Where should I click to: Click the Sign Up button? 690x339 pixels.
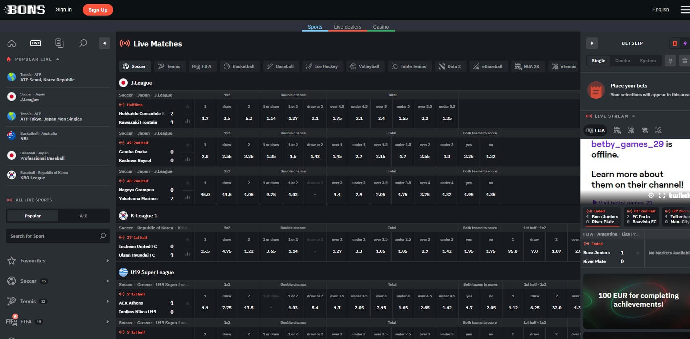tap(98, 10)
